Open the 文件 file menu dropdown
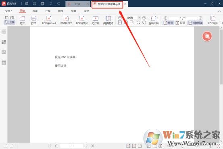 click(x=9, y=11)
